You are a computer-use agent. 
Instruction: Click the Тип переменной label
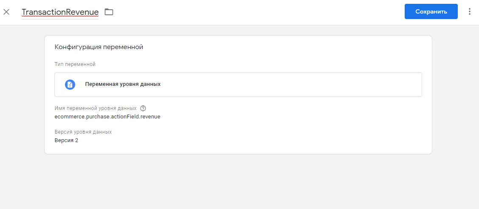(75, 64)
